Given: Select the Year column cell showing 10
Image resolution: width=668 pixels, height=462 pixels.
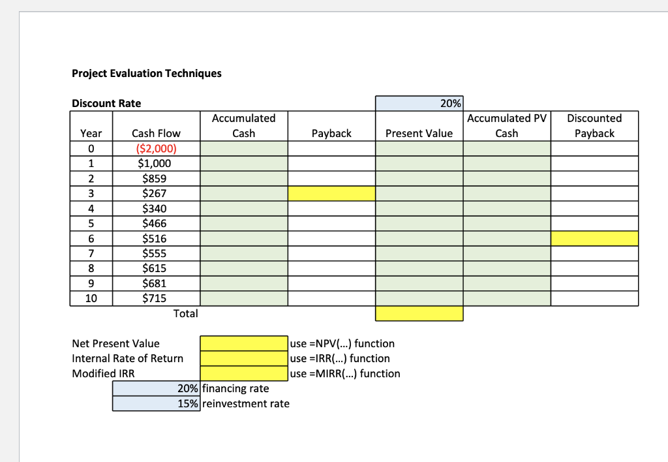Looking at the screenshot, I should (91, 298).
